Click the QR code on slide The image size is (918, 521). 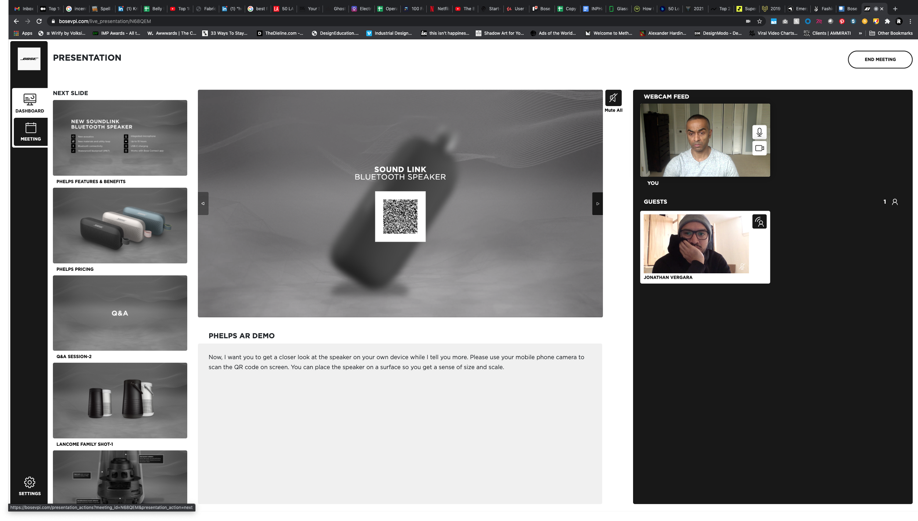click(x=400, y=216)
